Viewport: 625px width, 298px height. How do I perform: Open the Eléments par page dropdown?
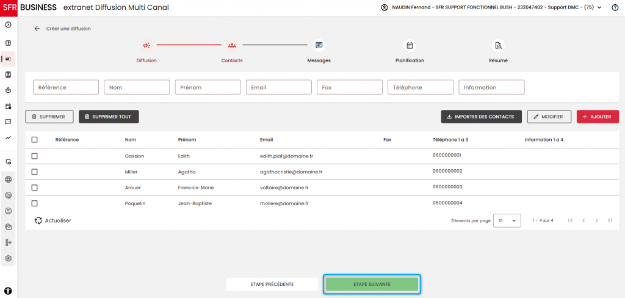[507, 220]
